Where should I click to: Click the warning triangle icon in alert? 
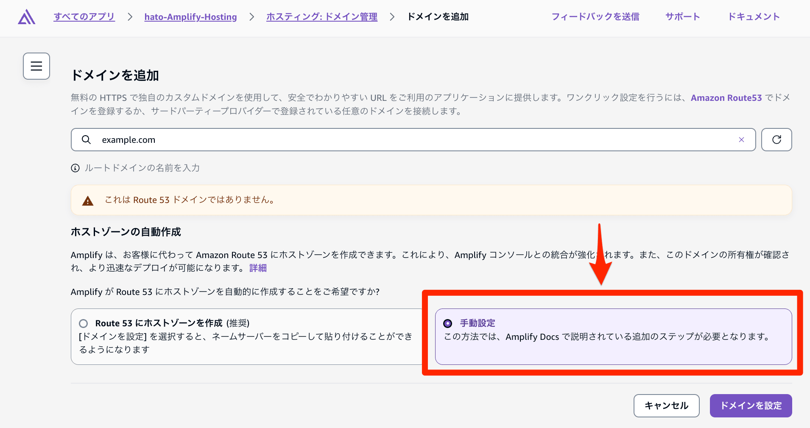pyautogui.click(x=88, y=200)
